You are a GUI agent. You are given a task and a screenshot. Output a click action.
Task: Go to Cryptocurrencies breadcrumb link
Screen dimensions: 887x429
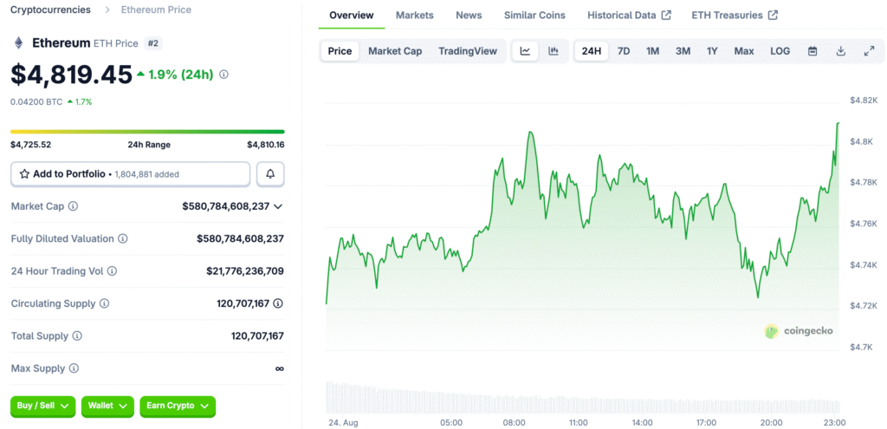click(x=50, y=10)
